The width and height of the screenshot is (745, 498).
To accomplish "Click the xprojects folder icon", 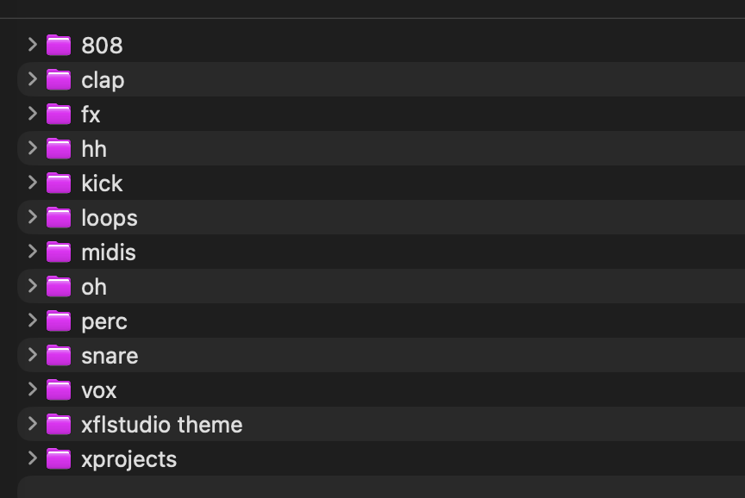I will point(59,459).
